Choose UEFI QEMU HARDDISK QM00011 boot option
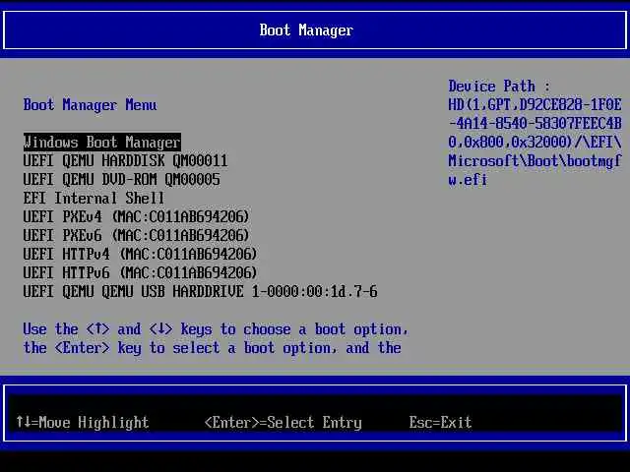Screen dimensions: 630x472 pyautogui.click(x=125, y=161)
